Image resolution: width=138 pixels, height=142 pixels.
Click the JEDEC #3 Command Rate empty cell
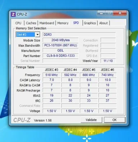click(x=51, y=106)
